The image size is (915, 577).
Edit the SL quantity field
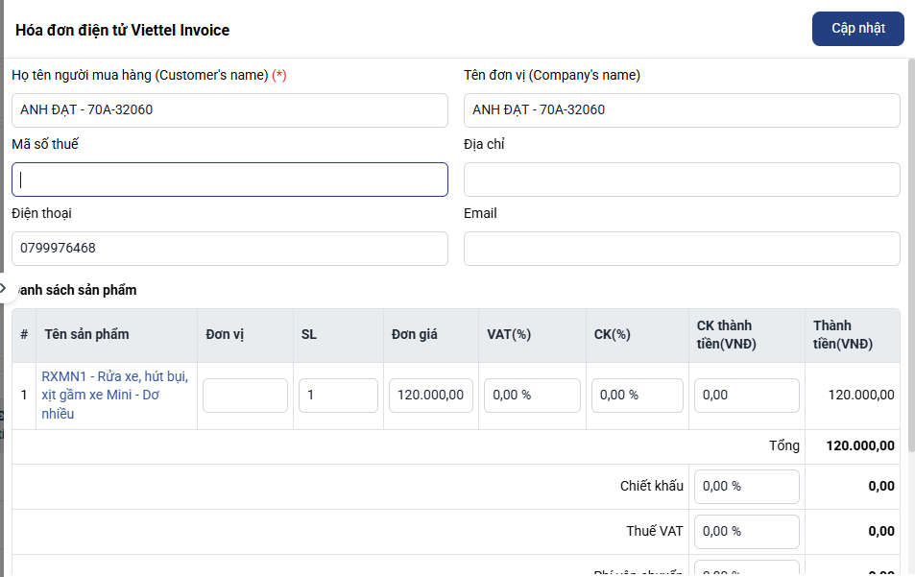tap(338, 396)
